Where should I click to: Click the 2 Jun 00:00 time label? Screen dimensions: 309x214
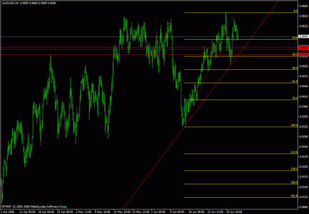click(x=159, y=212)
